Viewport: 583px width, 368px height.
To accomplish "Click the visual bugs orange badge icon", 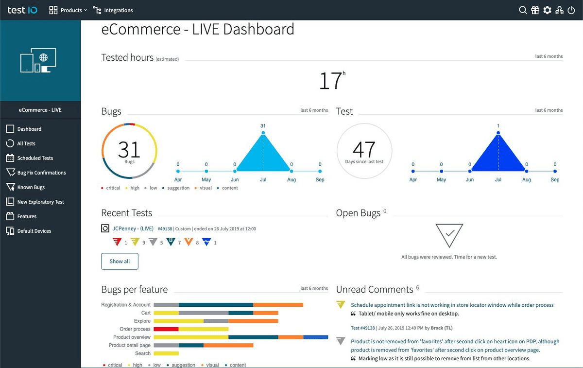I will tap(189, 242).
